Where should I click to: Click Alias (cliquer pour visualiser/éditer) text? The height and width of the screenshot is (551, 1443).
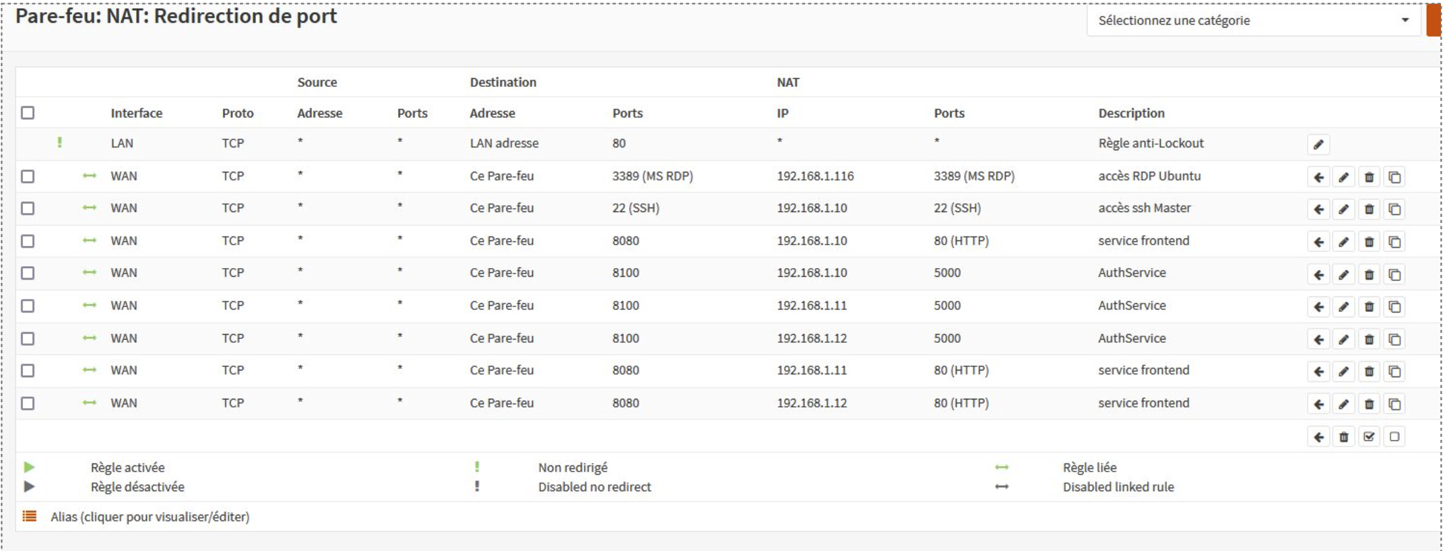(x=150, y=517)
